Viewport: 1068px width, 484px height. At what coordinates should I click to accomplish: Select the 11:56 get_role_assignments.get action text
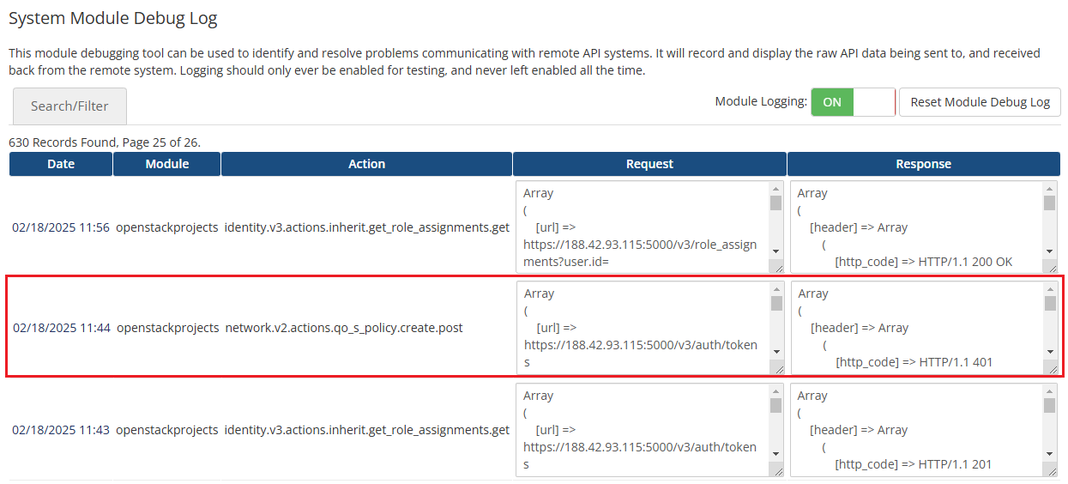coord(367,227)
